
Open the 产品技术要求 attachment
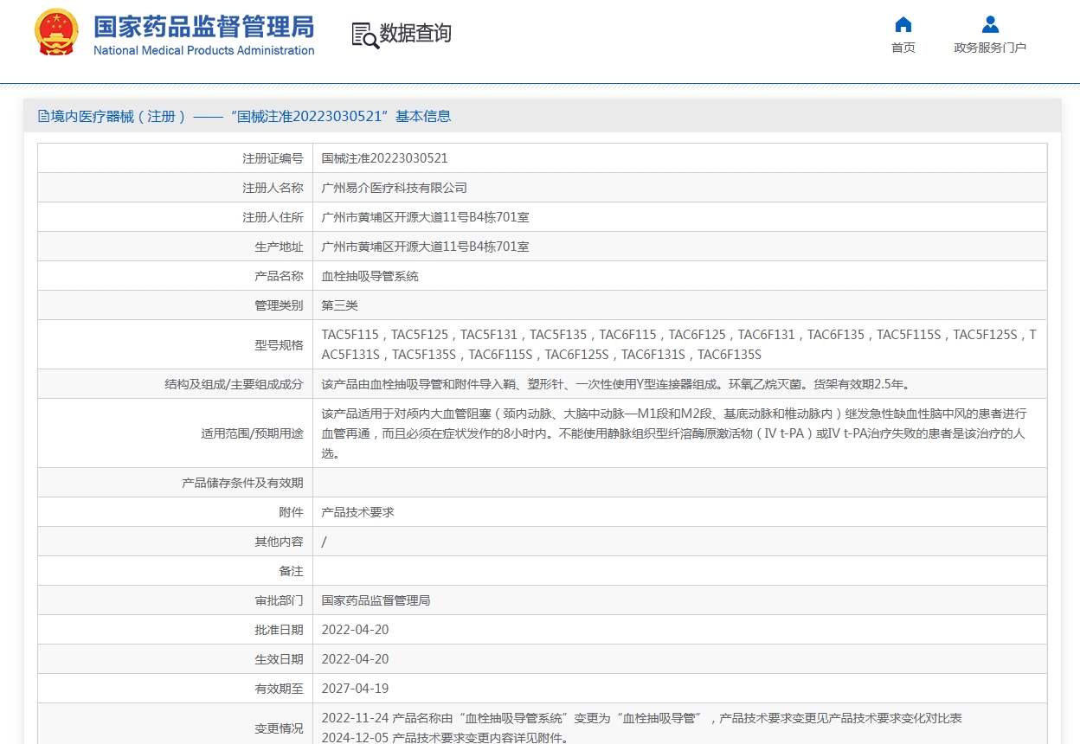[x=357, y=512]
